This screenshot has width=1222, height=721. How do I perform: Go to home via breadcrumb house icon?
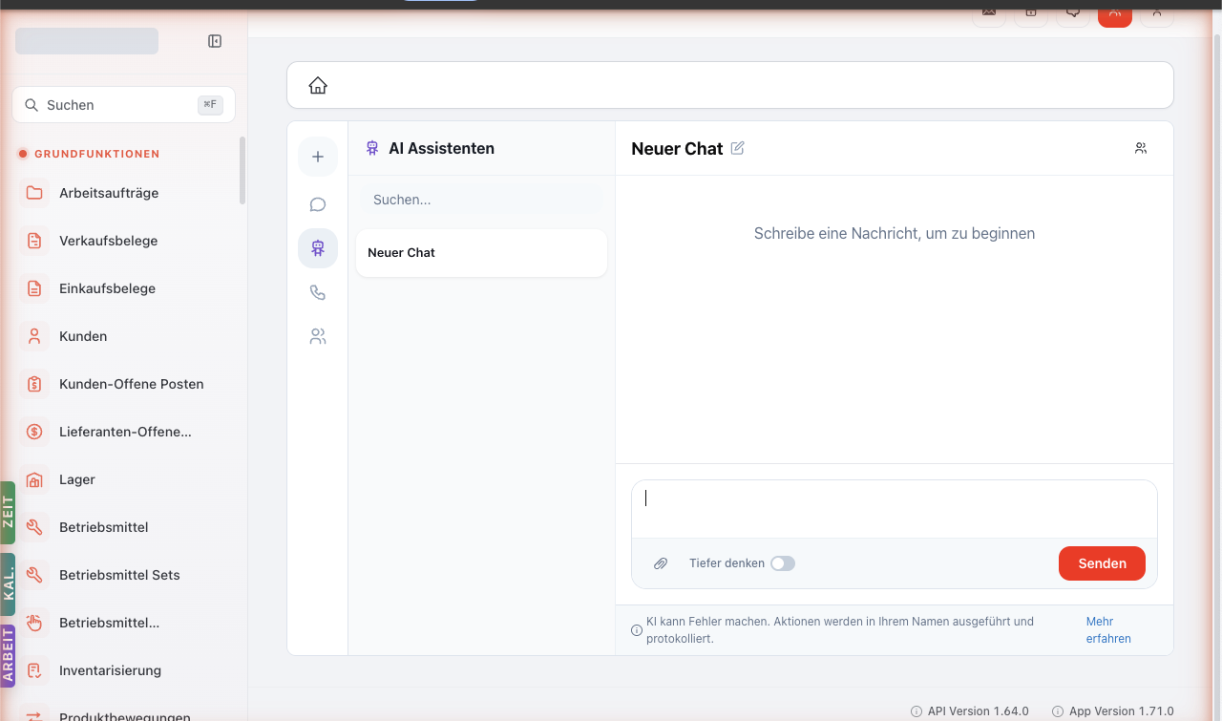[x=318, y=86]
